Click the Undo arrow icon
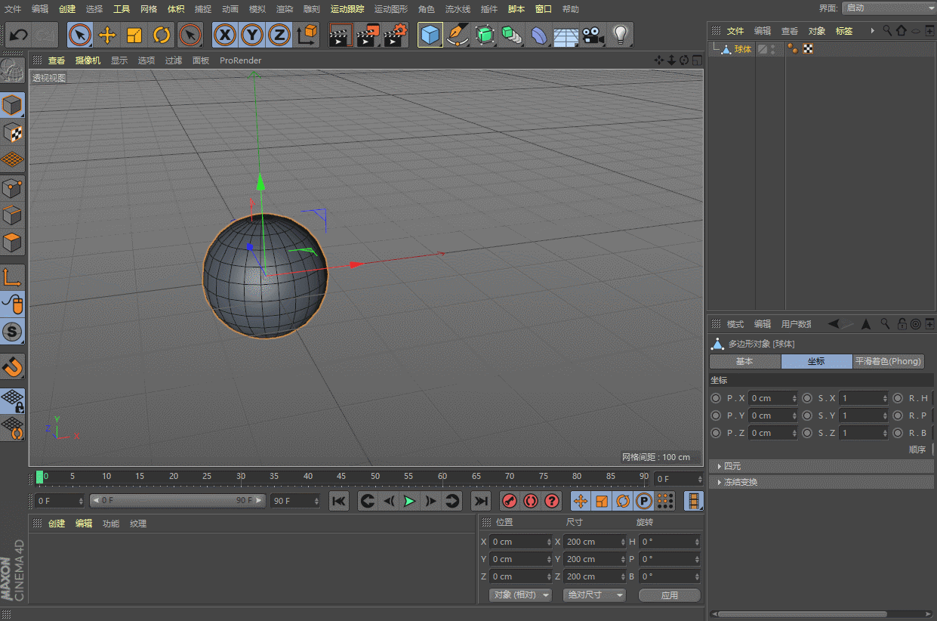937x621 pixels. 19,36
